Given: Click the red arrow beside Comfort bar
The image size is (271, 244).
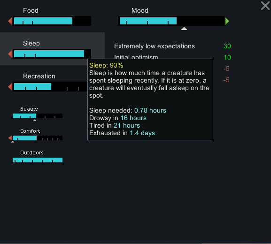Looking at the screenshot, I should pyautogui.click(x=10, y=138).
